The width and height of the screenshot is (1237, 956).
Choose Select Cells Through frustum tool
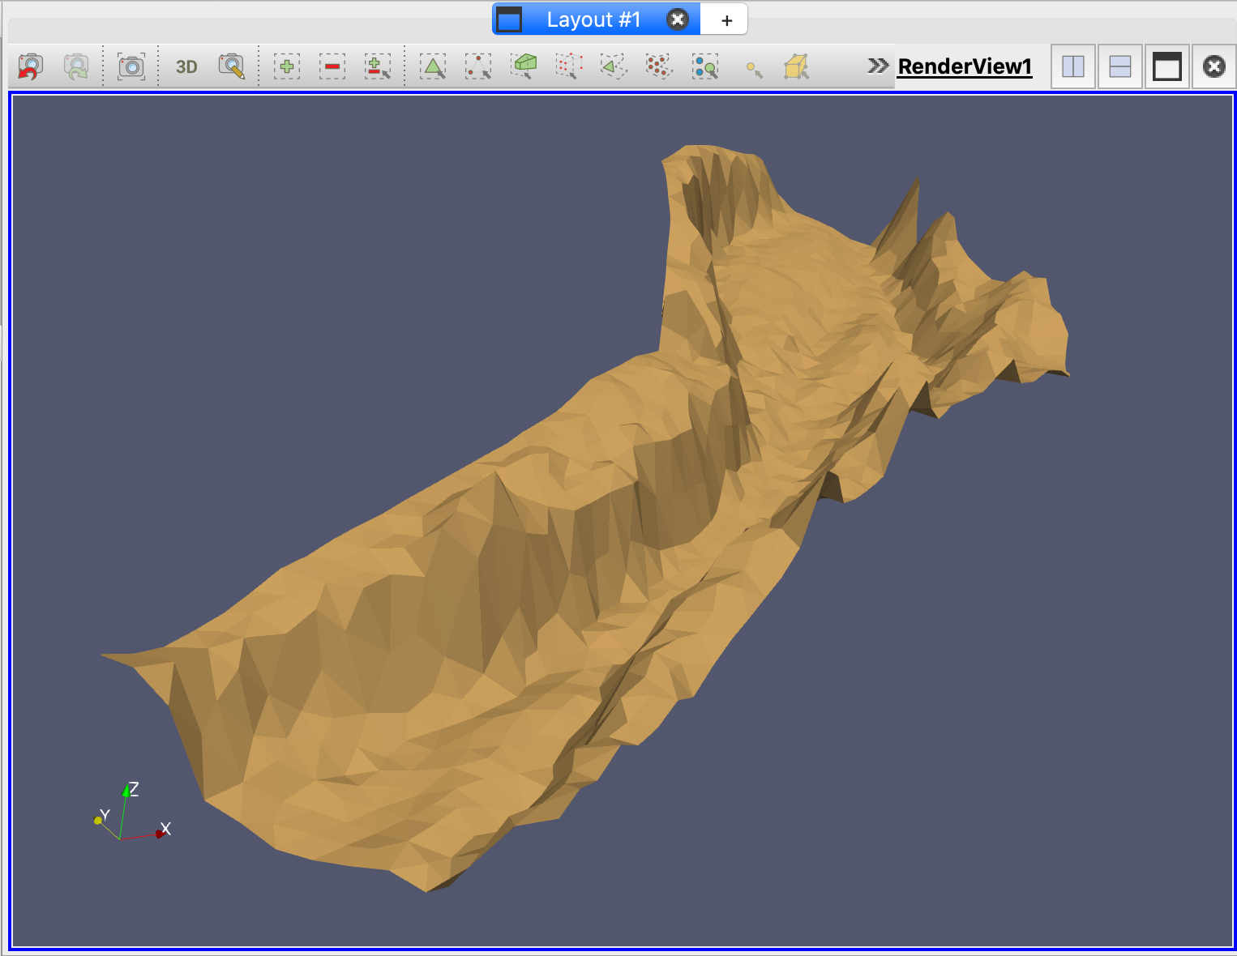click(524, 66)
